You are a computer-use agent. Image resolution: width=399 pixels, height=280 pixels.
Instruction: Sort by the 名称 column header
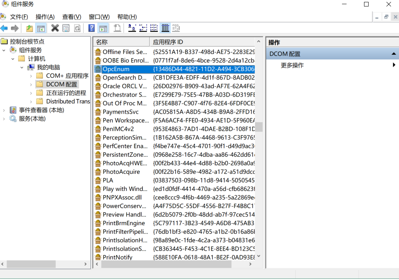[121, 42]
